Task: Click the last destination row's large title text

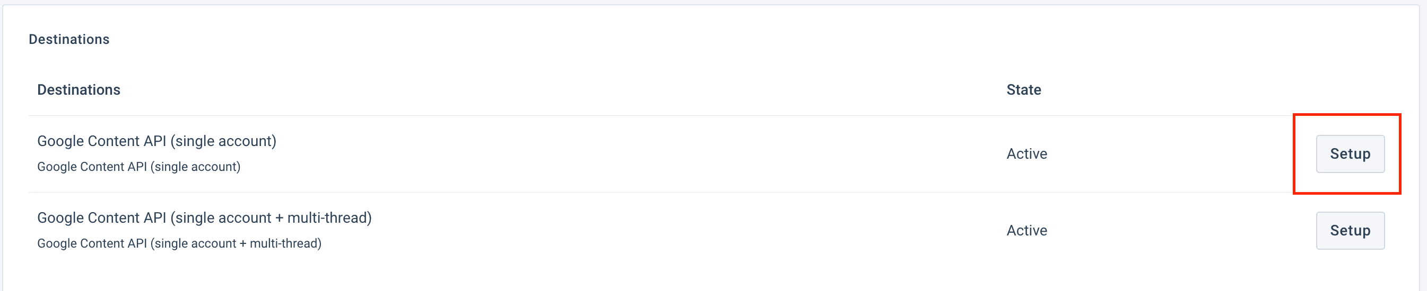Action: point(204,217)
